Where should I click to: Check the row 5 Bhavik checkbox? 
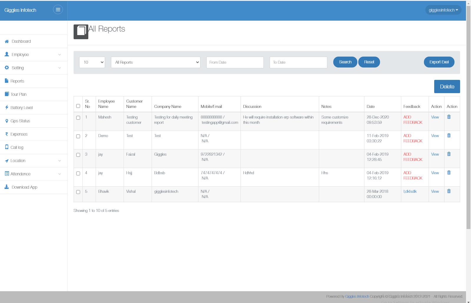coord(78,192)
